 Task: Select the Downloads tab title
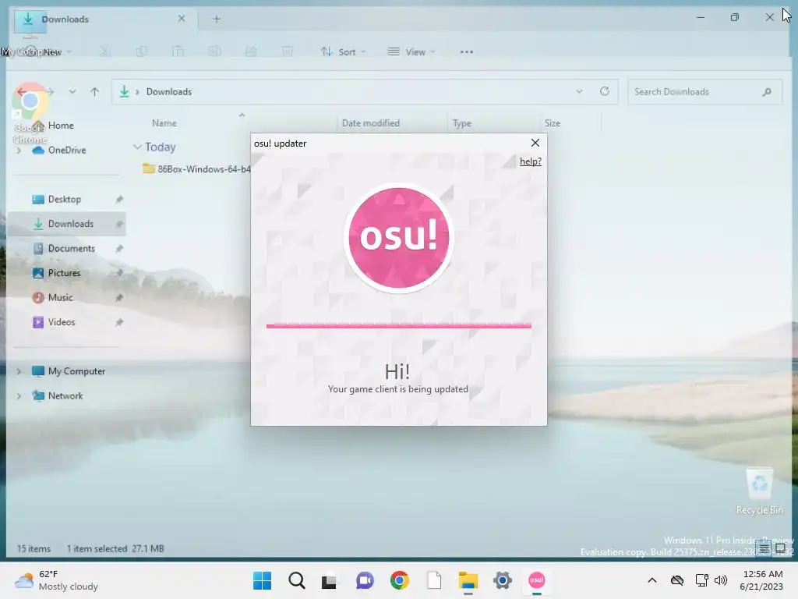pyautogui.click(x=65, y=19)
